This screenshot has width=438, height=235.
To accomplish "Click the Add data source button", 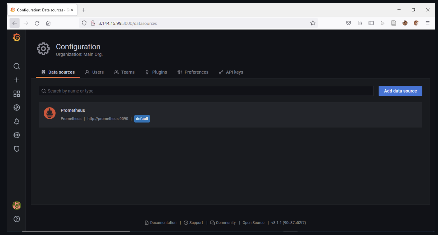I will (400, 91).
